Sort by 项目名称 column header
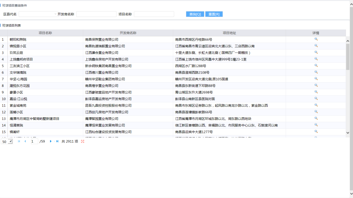The height and width of the screenshot is (198, 353). click(x=45, y=33)
